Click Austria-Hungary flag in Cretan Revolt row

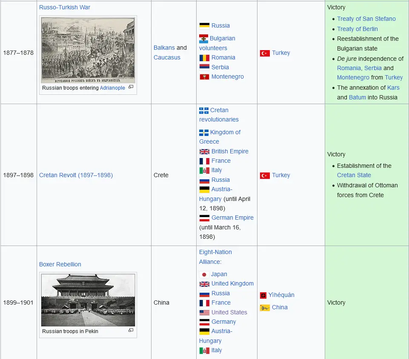[204, 189]
